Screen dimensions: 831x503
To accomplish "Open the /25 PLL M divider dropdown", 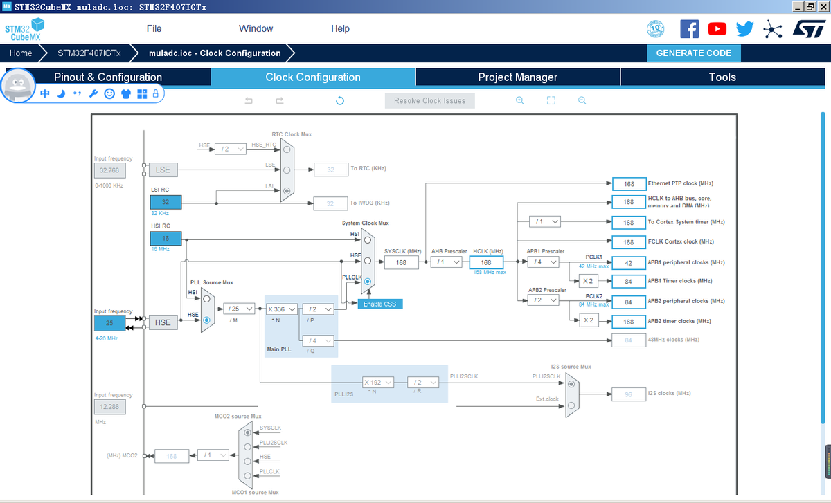I will (239, 309).
